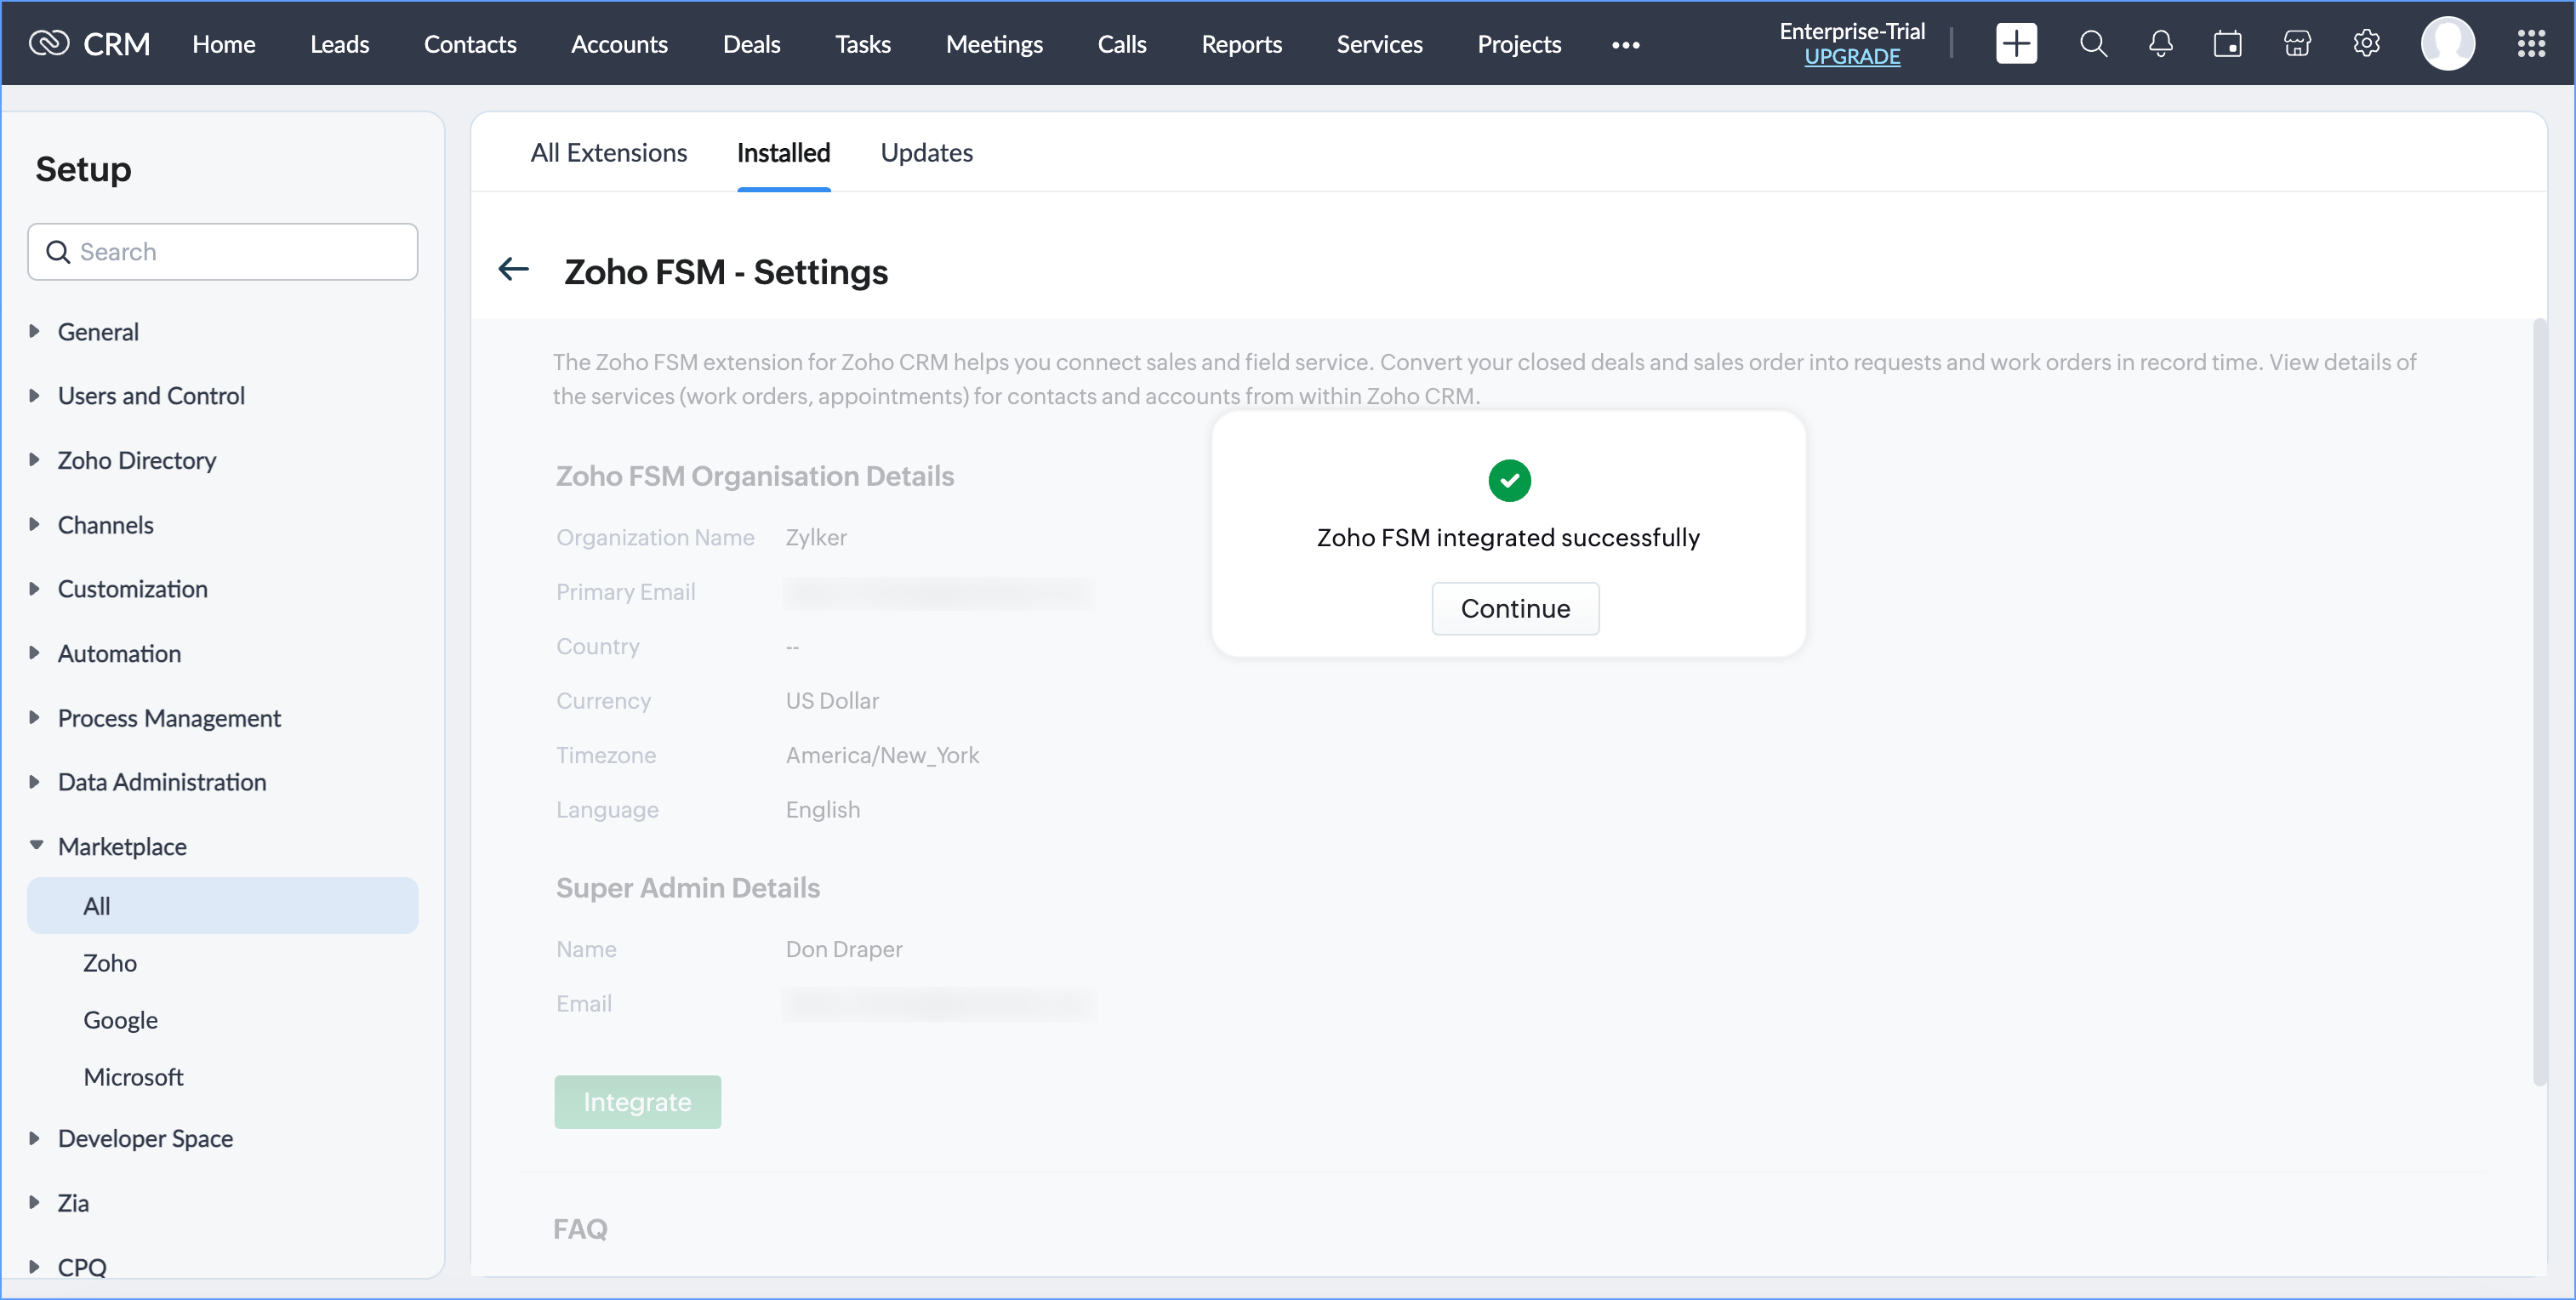
Task: Open the global search magnifier icon
Action: click(x=2092, y=44)
